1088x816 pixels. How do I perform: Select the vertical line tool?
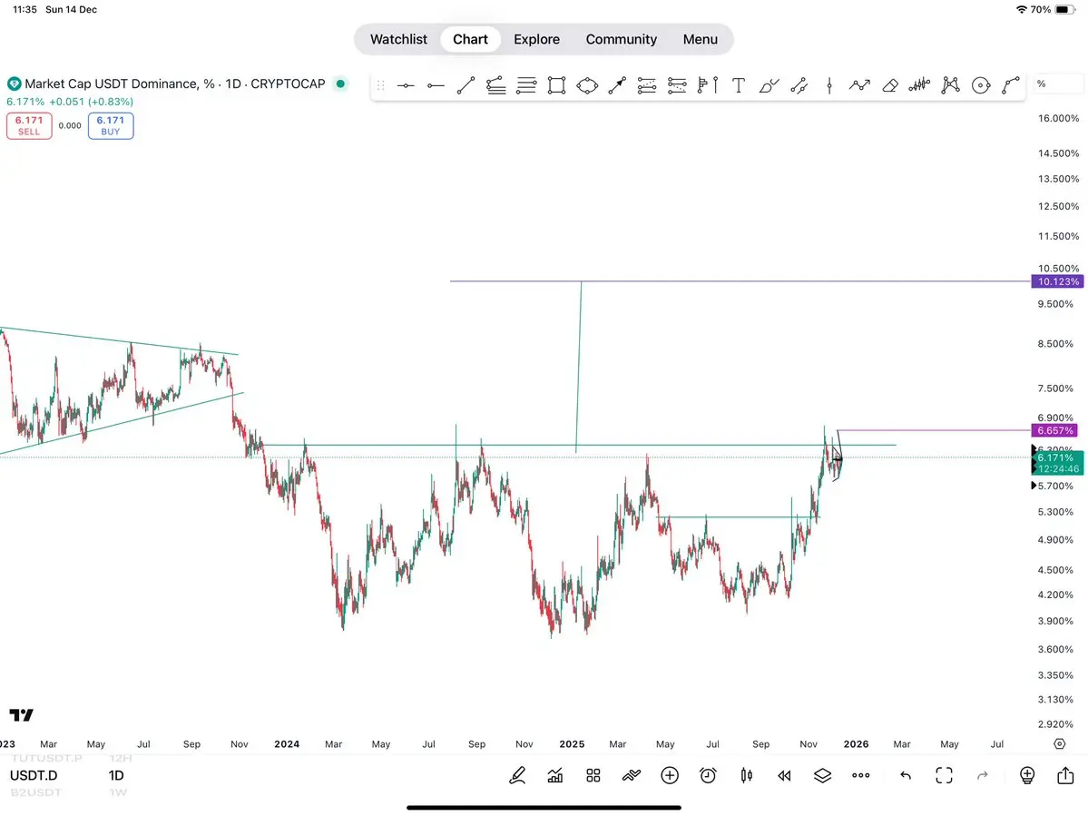click(829, 85)
